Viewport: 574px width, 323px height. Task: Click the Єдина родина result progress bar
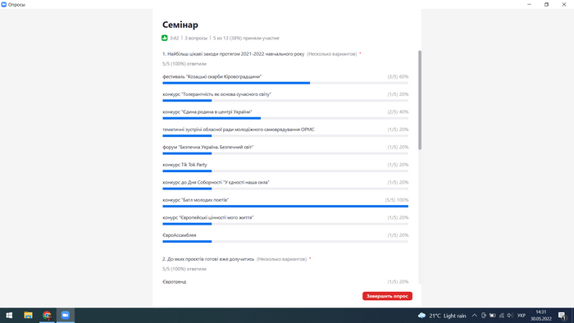point(285,118)
